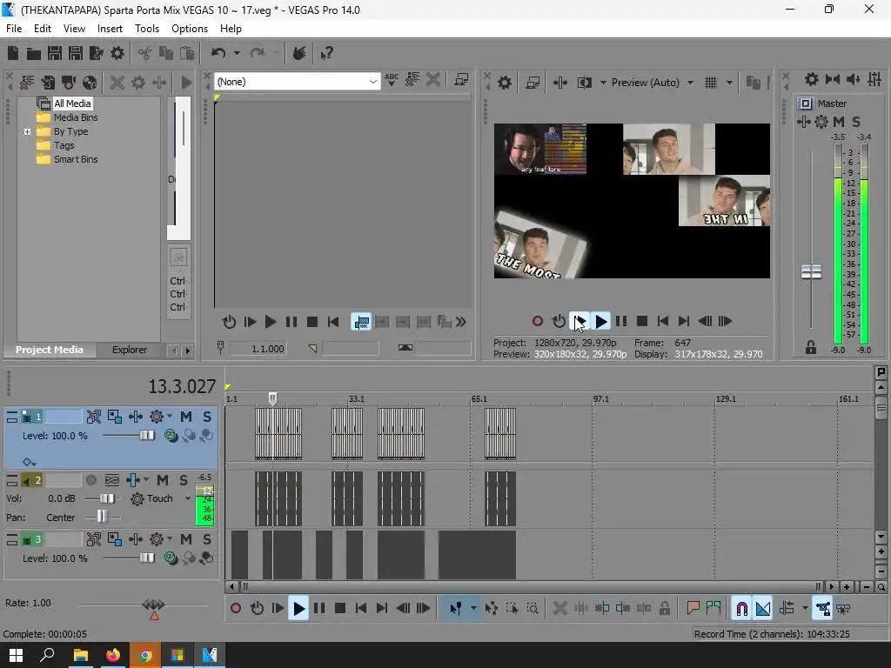Mute audio track 2

tap(163, 480)
